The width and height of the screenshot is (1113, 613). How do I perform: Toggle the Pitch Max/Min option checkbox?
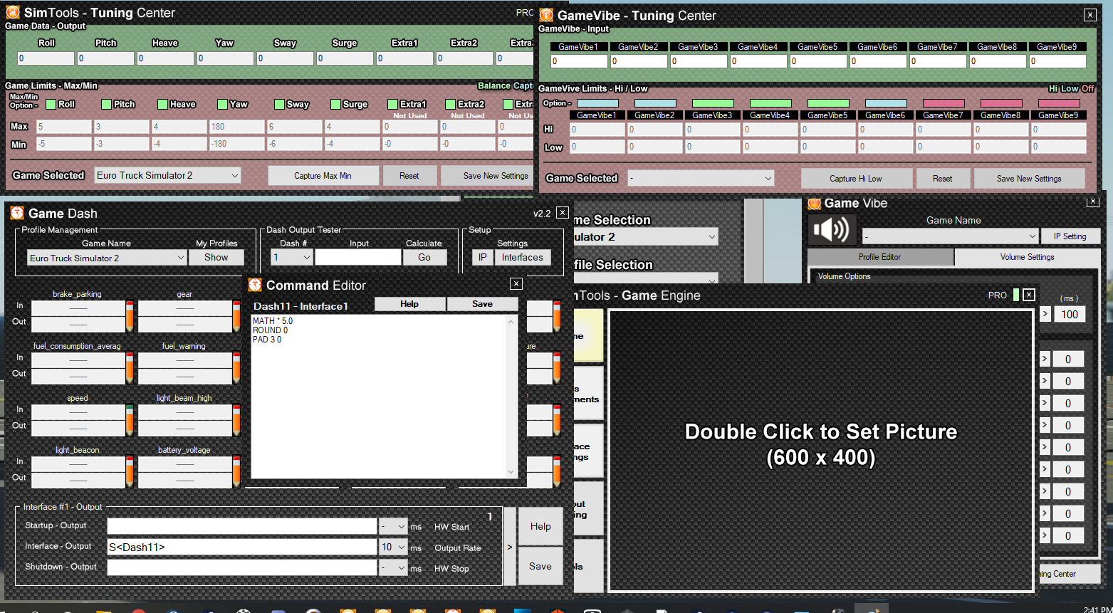pos(106,104)
